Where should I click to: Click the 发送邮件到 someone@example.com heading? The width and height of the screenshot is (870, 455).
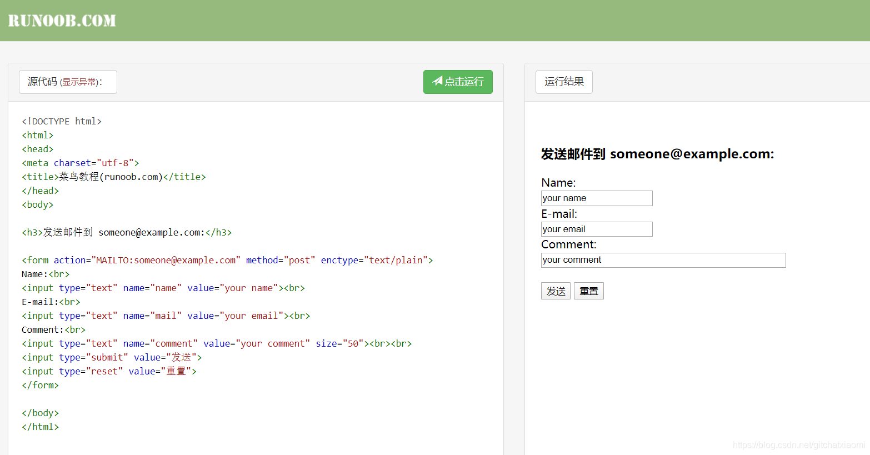(x=657, y=154)
